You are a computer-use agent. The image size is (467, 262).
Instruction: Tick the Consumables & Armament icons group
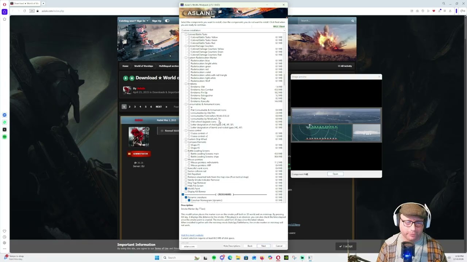point(186,104)
